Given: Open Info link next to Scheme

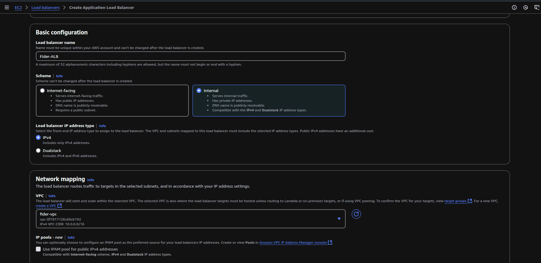Looking at the screenshot, I should 59,76.
